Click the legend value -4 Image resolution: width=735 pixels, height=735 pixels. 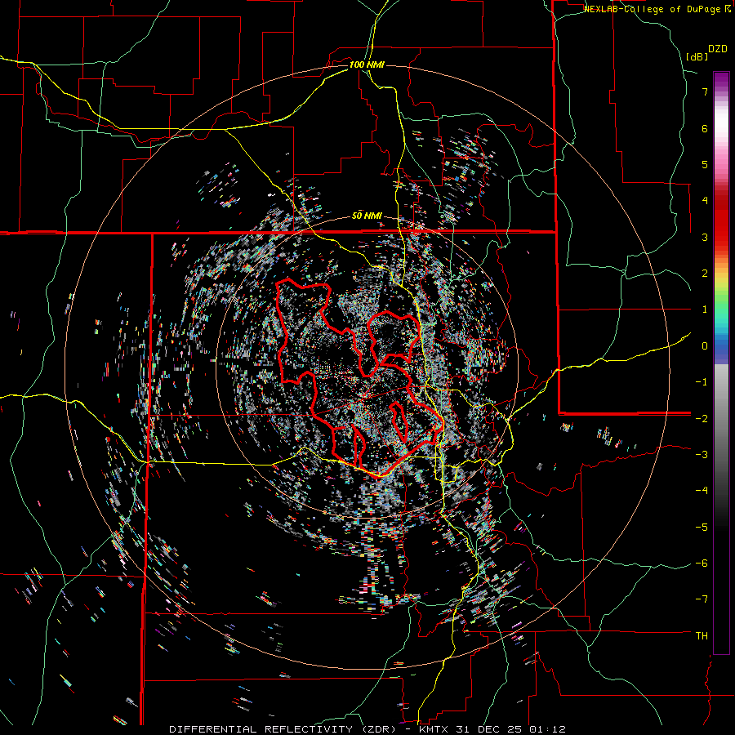(x=702, y=491)
